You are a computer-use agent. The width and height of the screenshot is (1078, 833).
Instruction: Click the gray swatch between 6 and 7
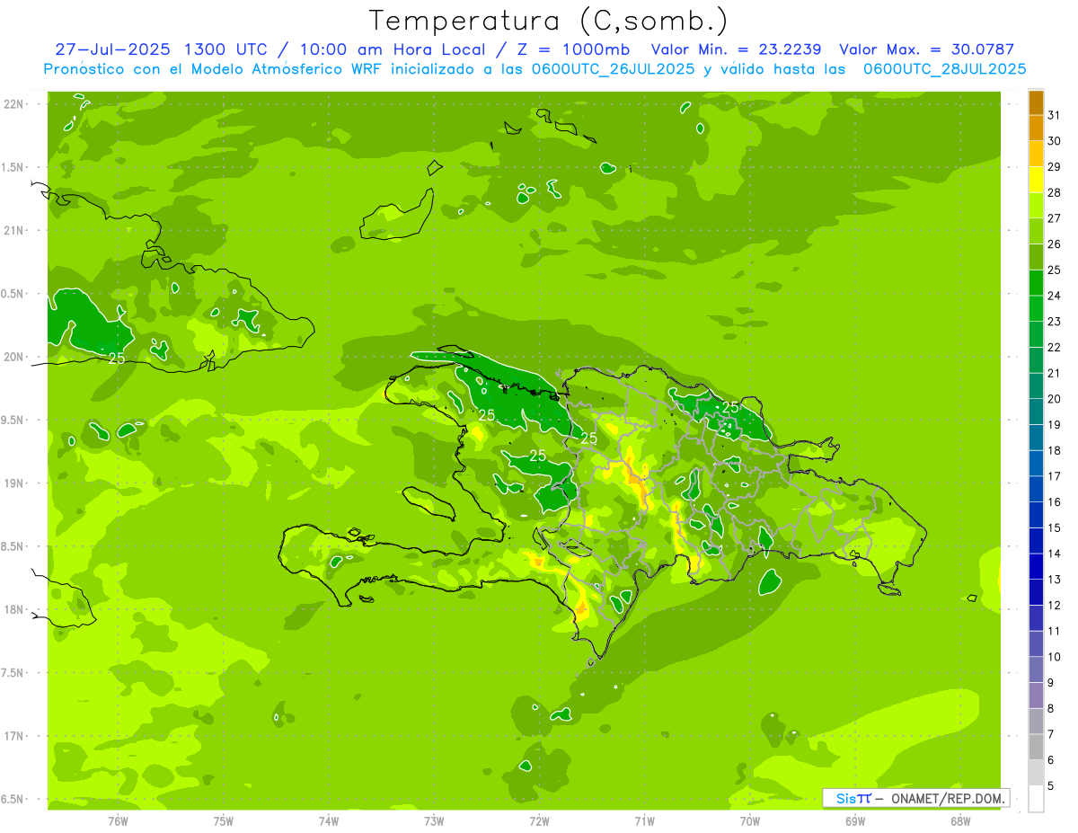tap(1036, 747)
